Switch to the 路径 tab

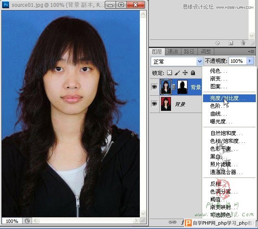pos(189,52)
